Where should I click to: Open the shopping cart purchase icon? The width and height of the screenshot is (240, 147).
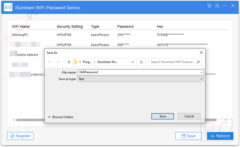tap(209, 6)
